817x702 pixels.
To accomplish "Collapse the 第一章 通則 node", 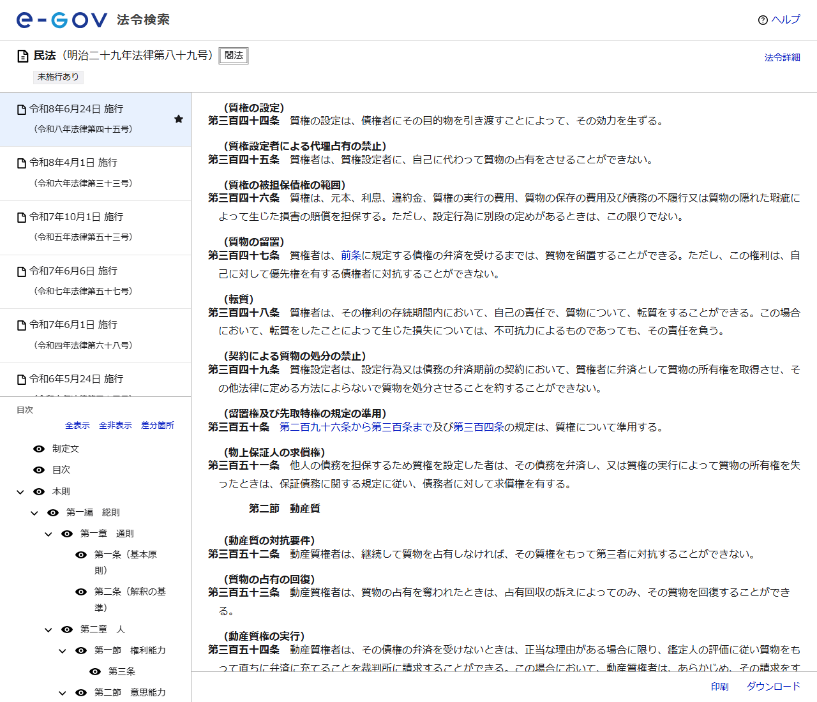I will click(x=49, y=534).
